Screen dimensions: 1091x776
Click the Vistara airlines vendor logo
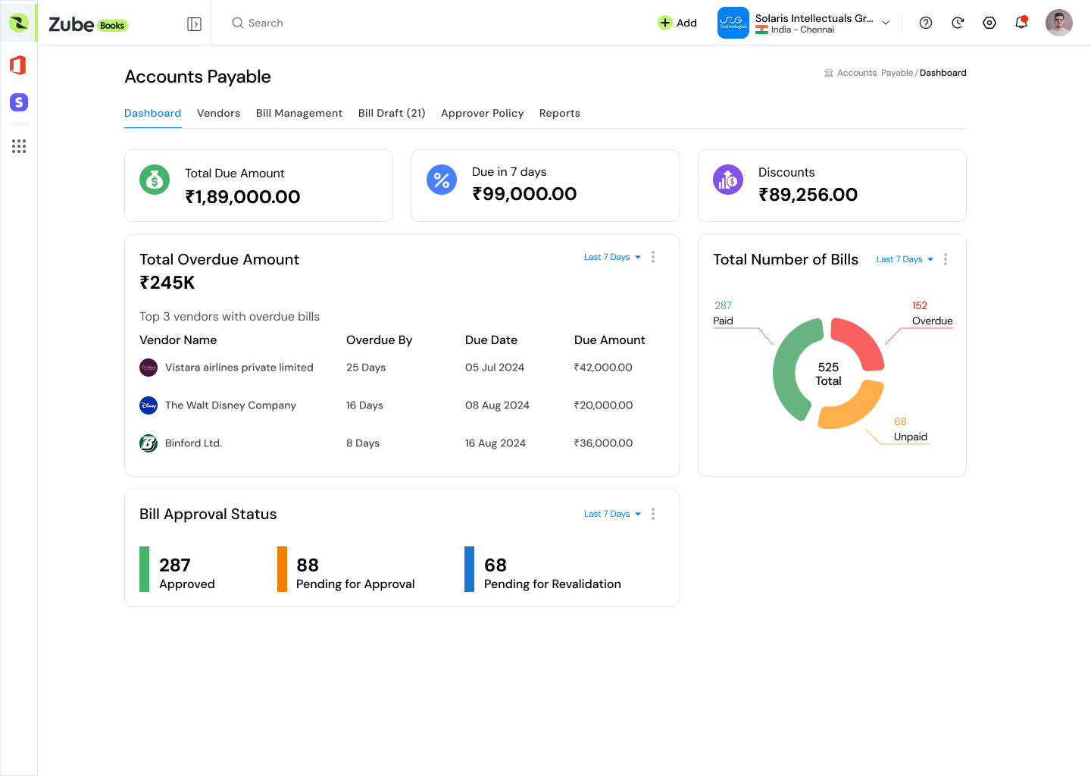(148, 368)
